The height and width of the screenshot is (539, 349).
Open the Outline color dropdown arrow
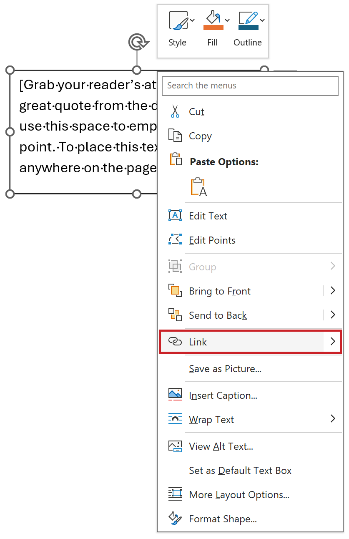click(x=262, y=20)
